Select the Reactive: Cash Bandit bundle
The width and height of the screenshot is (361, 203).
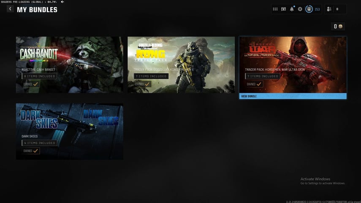click(70, 64)
